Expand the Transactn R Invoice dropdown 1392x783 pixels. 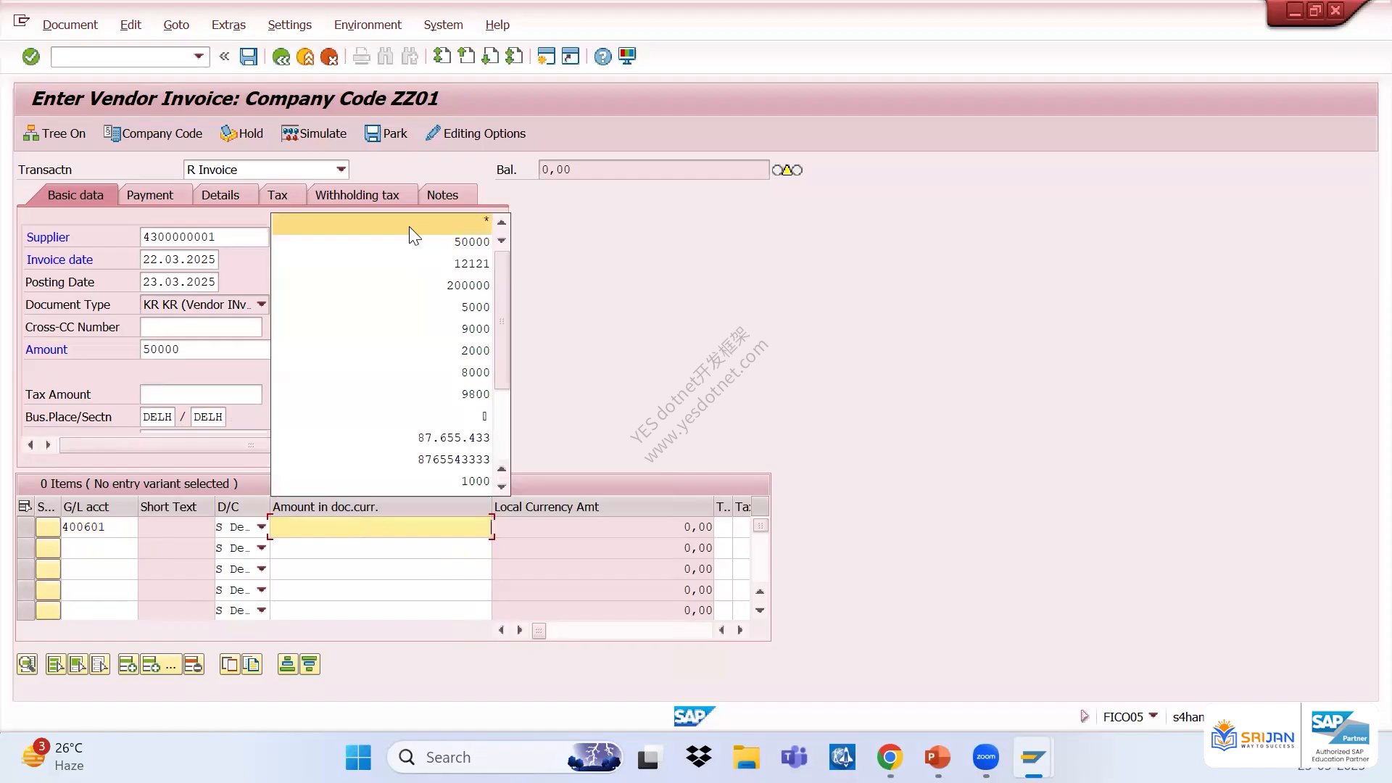(x=341, y=170)
